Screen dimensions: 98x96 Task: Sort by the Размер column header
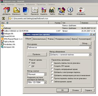tap(55, 23)
